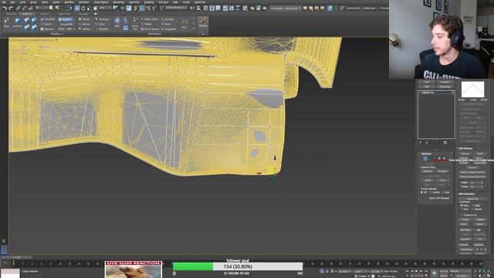Click the follower goal progress bar
The height and width of the screenshot is (278, 494).
[x=238, y=266]
